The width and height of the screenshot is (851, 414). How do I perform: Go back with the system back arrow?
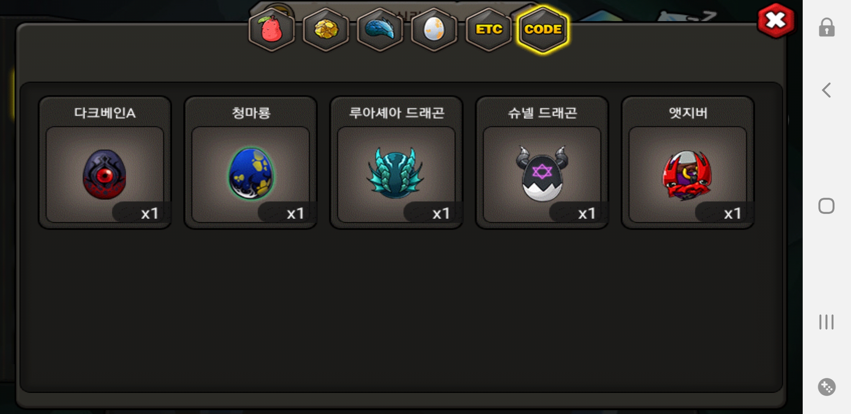[826, 90]
